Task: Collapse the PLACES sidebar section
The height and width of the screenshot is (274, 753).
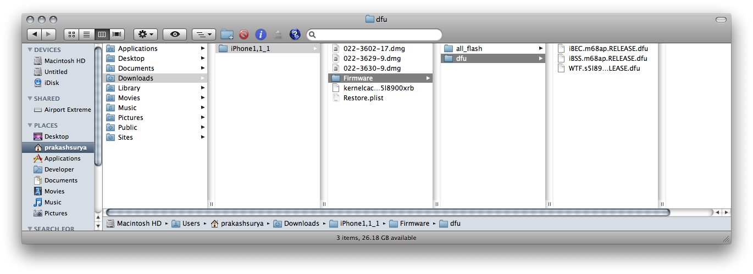Action: pyautogui.click(x=30, y=125)
